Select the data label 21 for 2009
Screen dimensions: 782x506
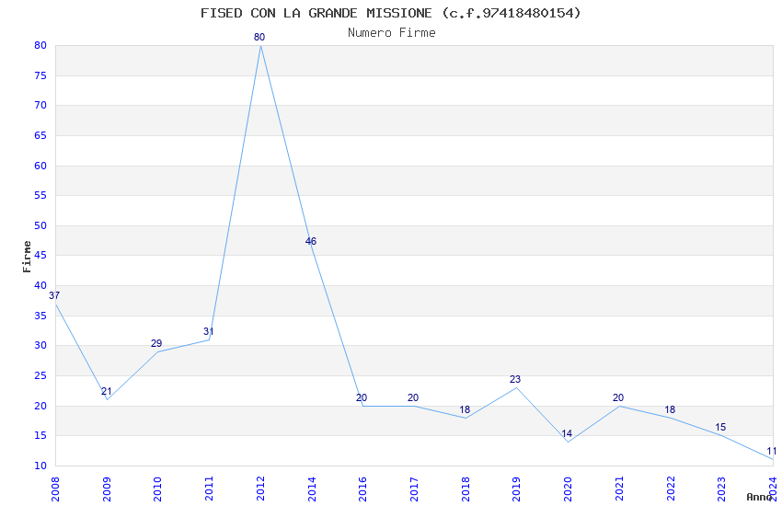(x=106, y=391)
